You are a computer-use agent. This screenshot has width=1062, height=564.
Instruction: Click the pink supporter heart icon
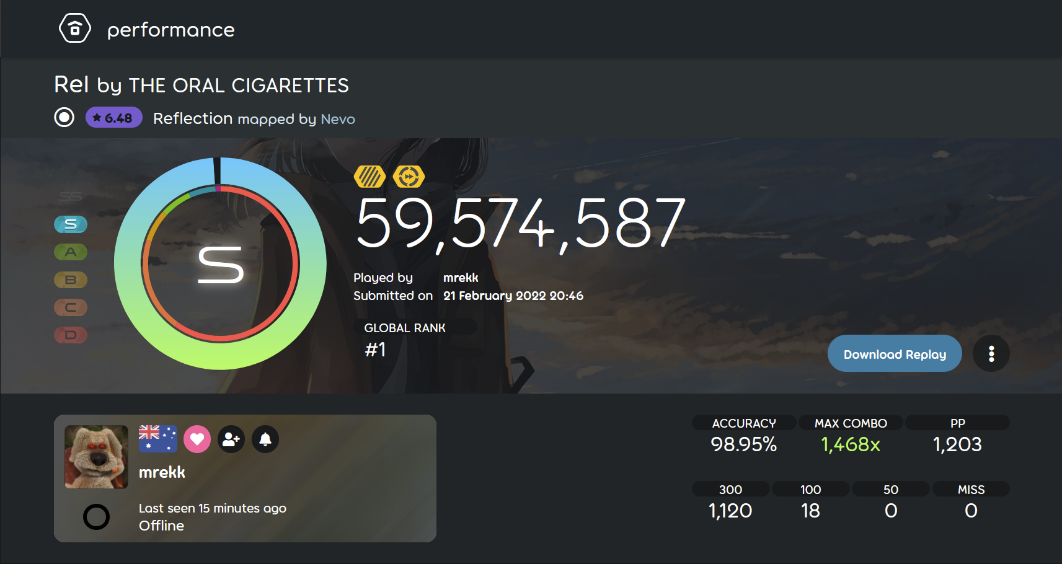[197, 439]
